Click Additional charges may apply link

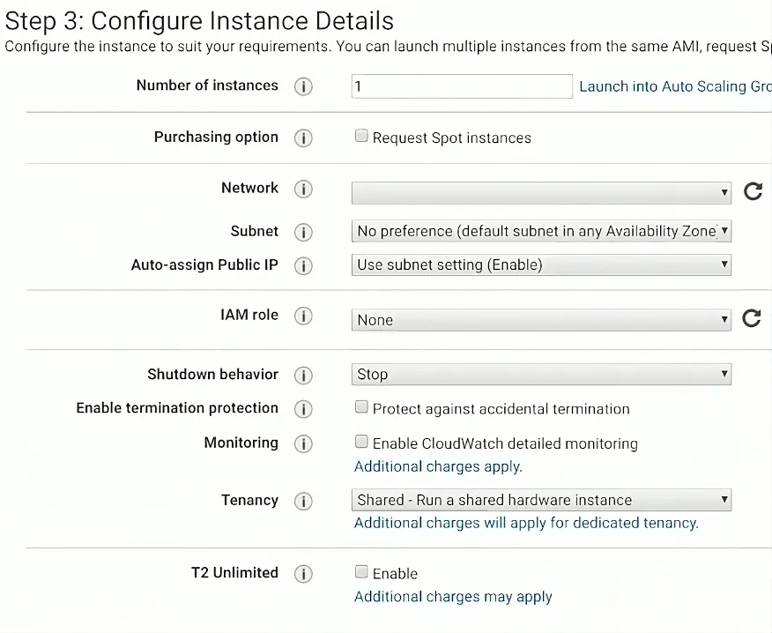coord(453,597)
